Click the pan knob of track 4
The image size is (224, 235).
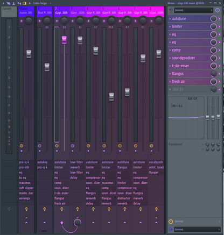coord(96,21)
